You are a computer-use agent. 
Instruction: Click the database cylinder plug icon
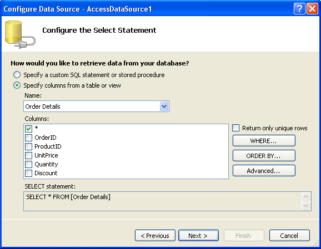pos(20,34)
